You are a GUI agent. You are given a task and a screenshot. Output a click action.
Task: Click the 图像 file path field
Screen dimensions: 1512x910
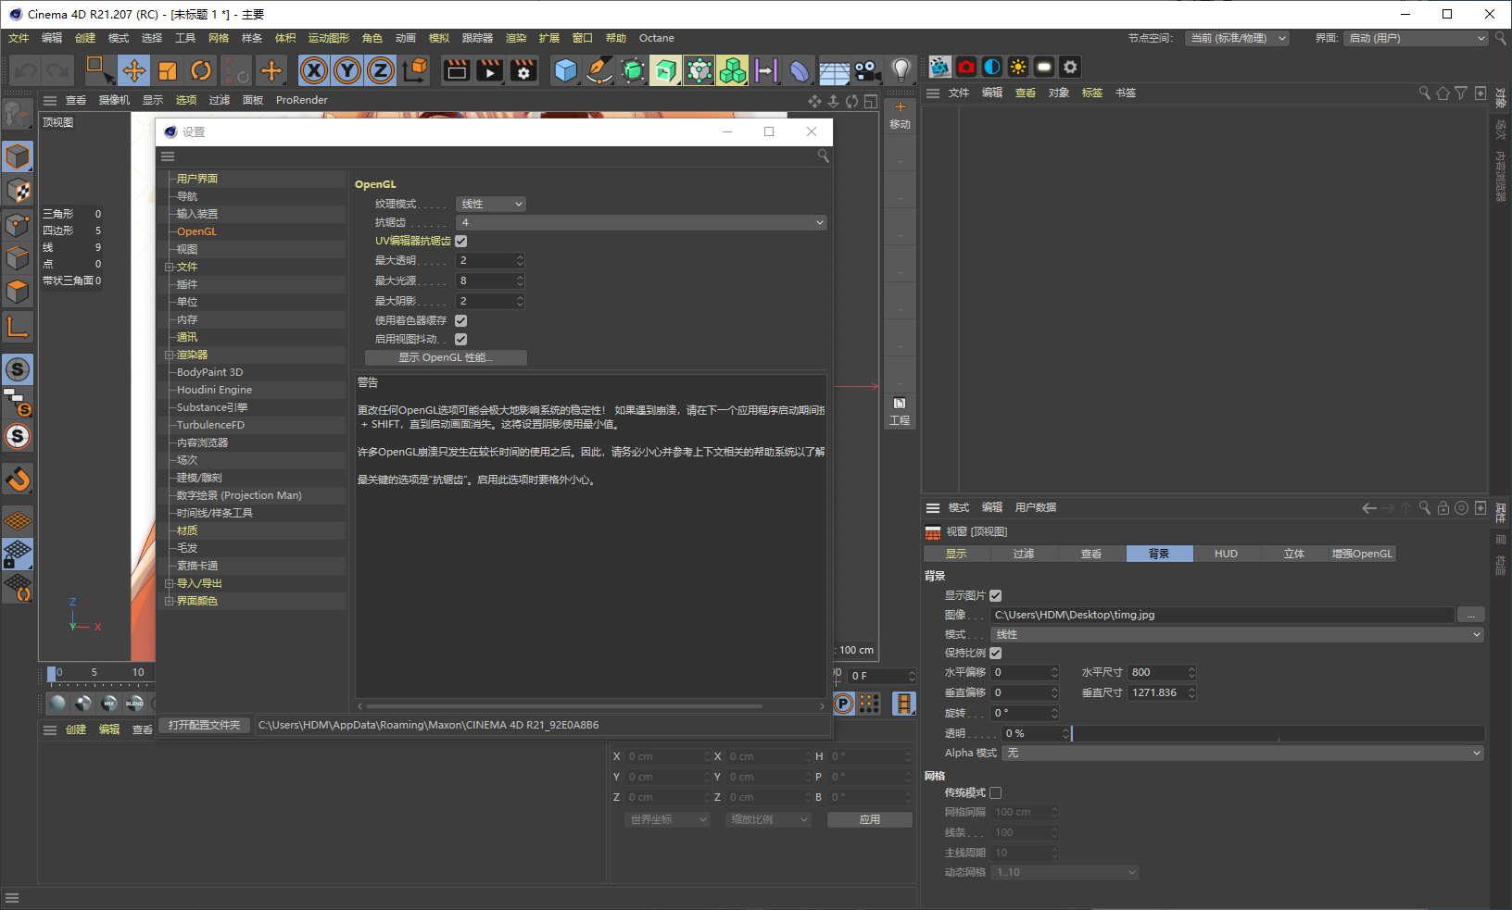pos(1222,615)
